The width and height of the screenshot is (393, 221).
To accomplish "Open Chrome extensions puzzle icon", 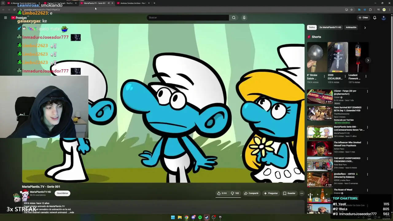I will click(370, 10).
